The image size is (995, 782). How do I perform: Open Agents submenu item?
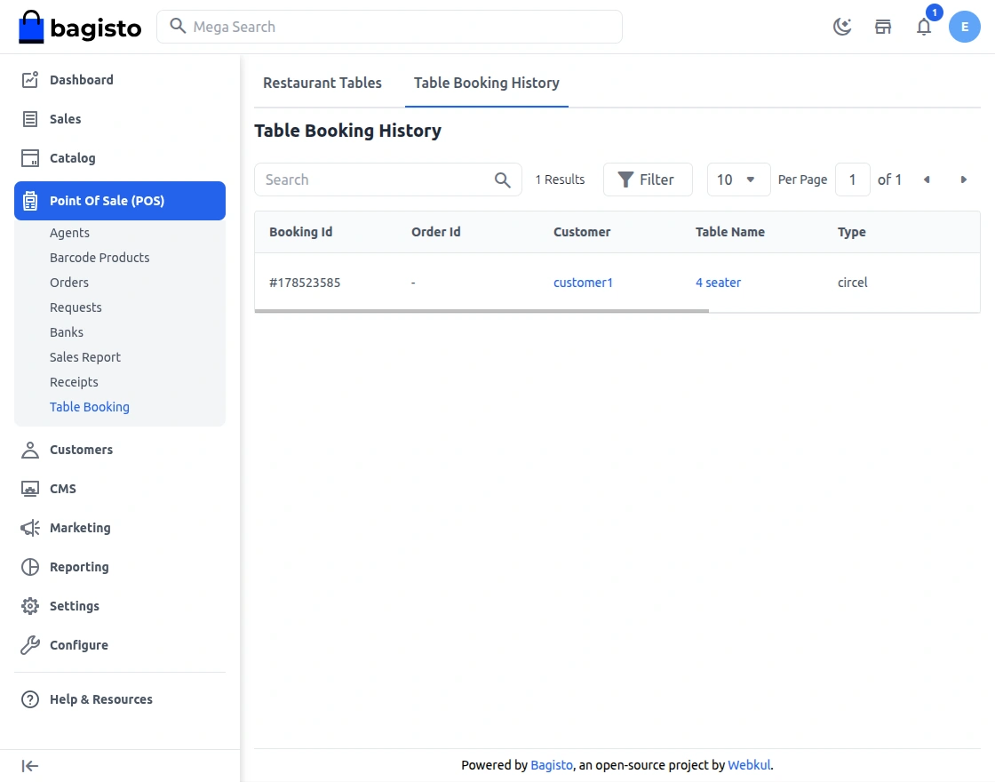(x=70, y=232)
